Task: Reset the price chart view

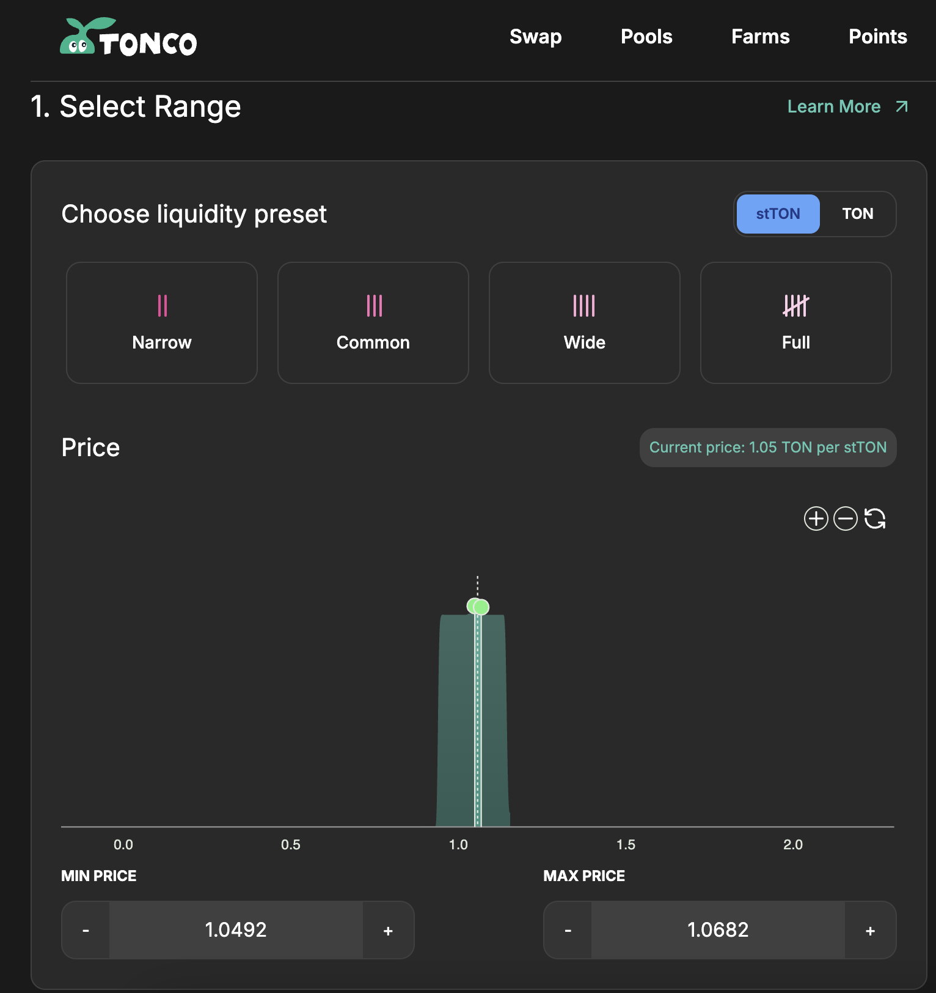Action: (x=875, y=519)
